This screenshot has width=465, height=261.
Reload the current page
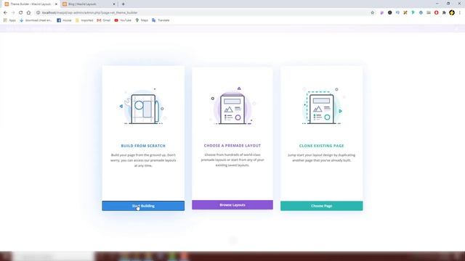(x=21, y=13)
